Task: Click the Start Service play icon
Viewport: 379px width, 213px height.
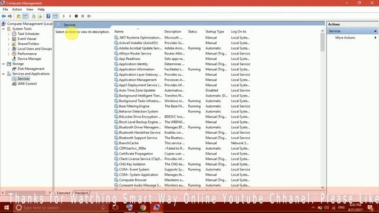Action: [x=64, y=16]
